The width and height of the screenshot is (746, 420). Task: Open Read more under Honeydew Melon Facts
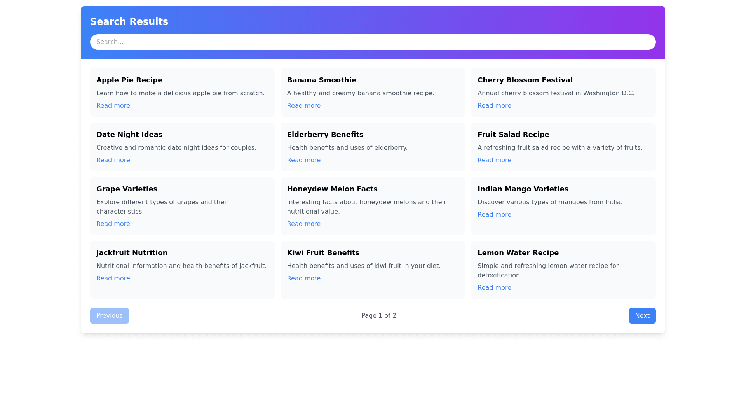[303, 224]
